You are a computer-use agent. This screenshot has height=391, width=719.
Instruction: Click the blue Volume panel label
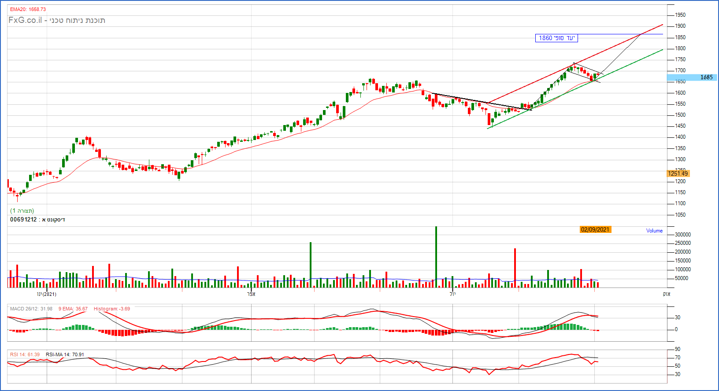coord(654,231)
